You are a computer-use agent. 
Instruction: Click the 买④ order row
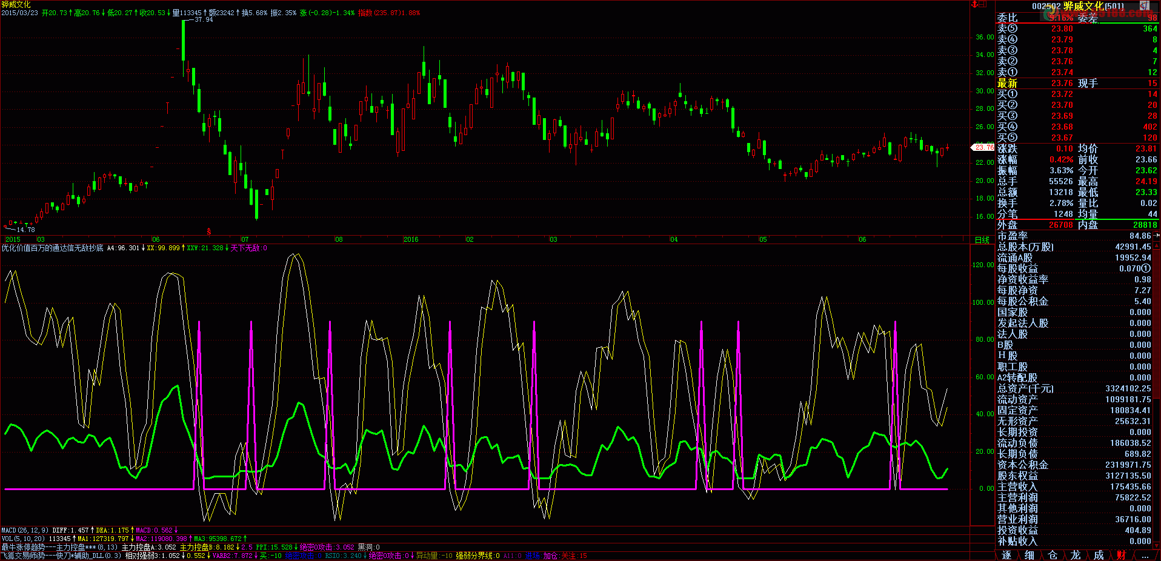[1077, 127]
